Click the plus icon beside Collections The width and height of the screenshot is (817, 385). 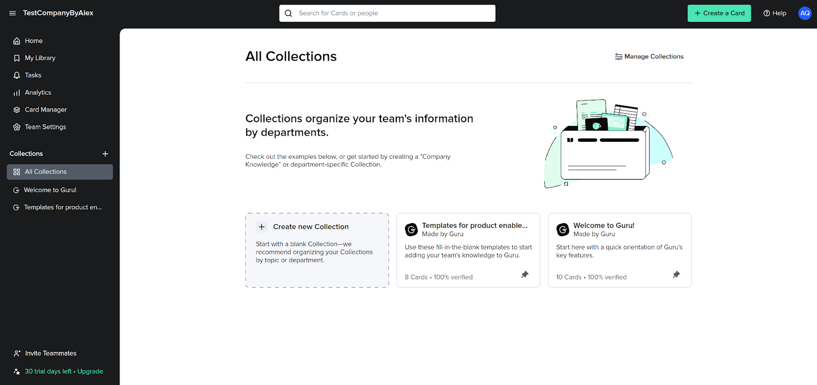click(105, 154)
